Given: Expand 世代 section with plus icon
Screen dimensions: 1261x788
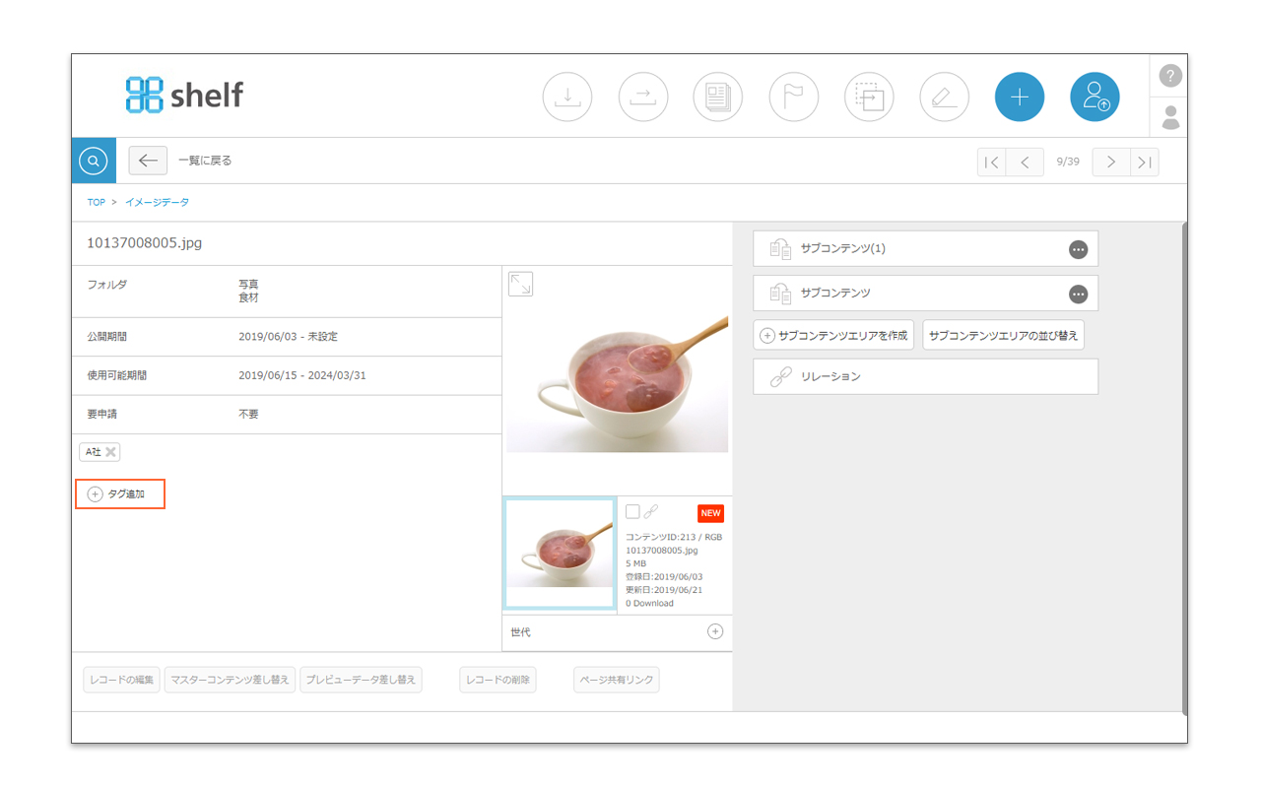Looking at the screenshot, I should pos(715,631).
